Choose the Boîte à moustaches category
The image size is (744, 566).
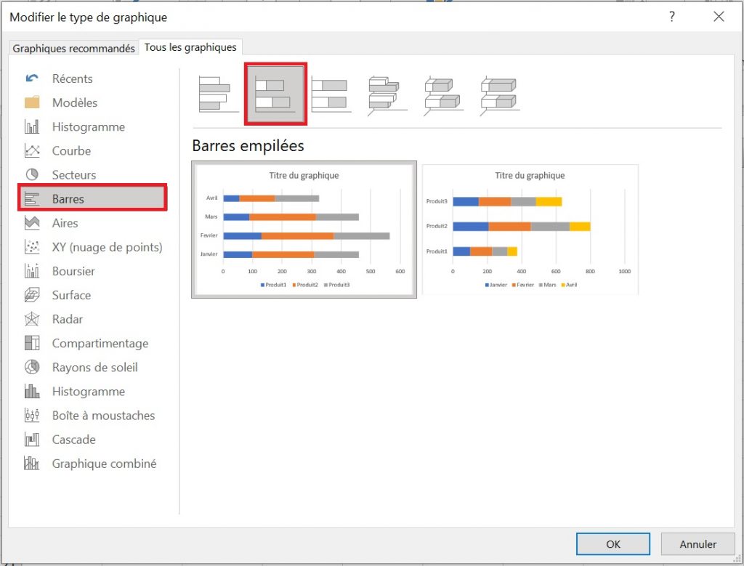pyautogui.click(x=102, y=415)
